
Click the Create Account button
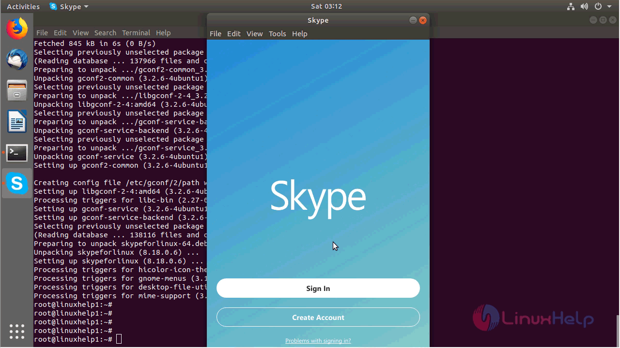pyautogui.click(x=318, y=317)
